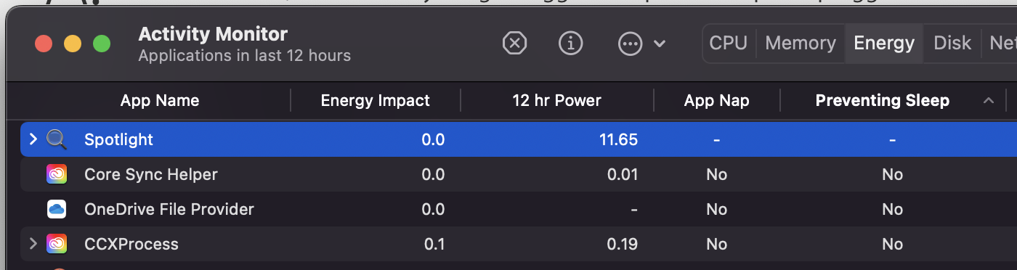Toggle the sort direction arrow in Preventing Sleep
The height and width of the screenshot is (270, 1017).
point(989,101)
